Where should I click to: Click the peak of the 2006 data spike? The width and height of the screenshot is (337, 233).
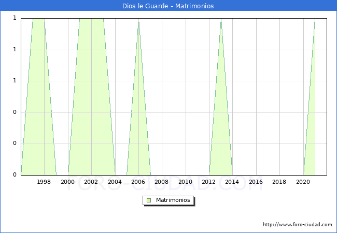point(138,21)
